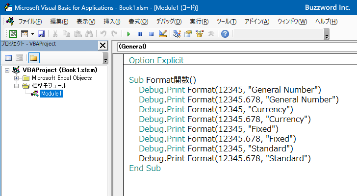Save the workbook with the floppy icon
This screenshot has width=357, height=196.
(41, 34)
